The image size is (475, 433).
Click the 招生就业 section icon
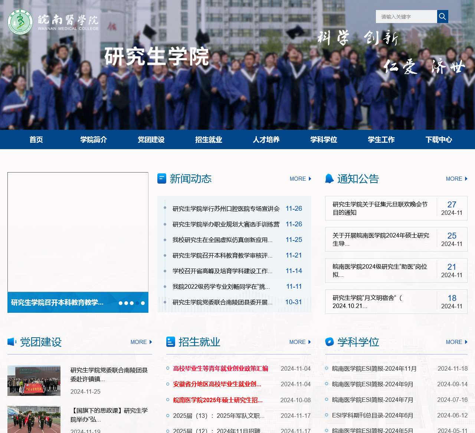point(171,342)
